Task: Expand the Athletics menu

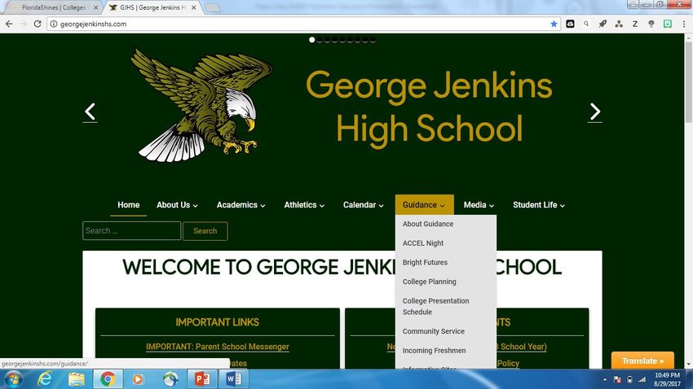Action: (x=304, y=205)
